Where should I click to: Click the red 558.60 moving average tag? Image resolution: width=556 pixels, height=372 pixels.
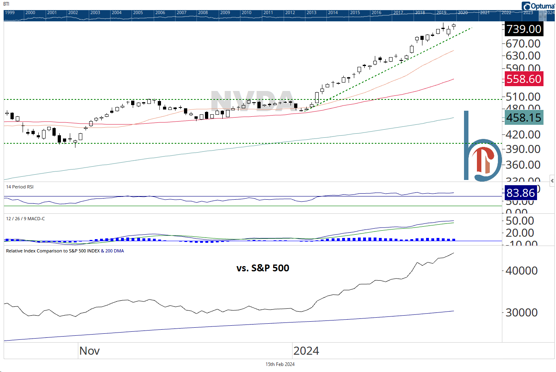tap(524, 79)
